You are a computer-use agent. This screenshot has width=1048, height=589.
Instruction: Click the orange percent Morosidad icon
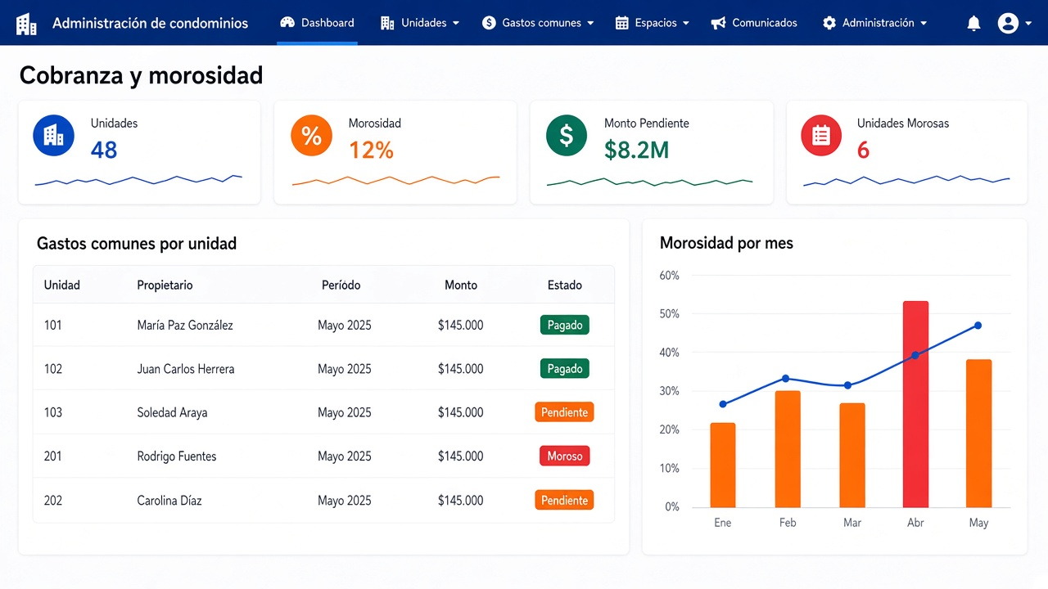(311, 135)
